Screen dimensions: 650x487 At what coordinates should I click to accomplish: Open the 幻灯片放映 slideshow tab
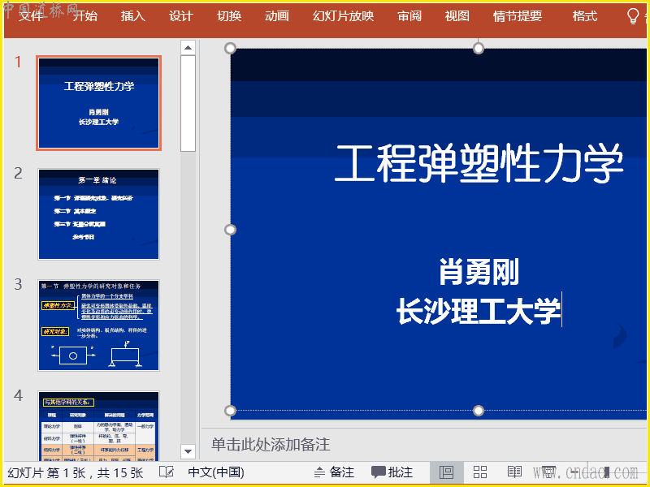(x=343, y=16)
